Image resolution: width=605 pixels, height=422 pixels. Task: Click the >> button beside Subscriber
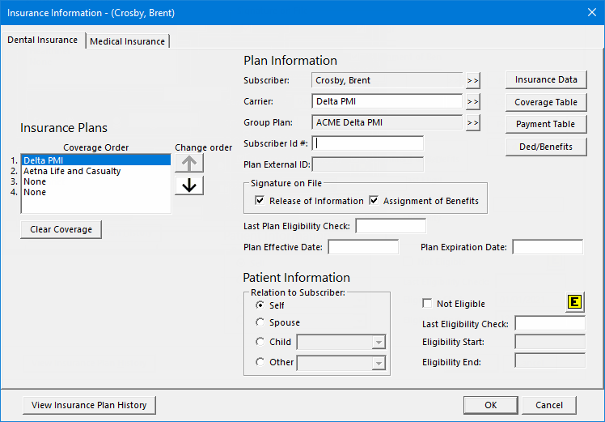(x=472, y=80)
